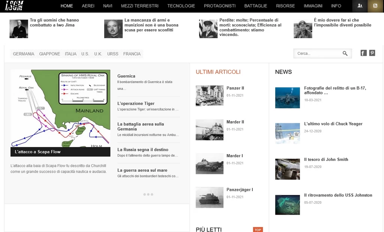
Task: Read the 'È mio dovere' quote
Action: point(343,22)
